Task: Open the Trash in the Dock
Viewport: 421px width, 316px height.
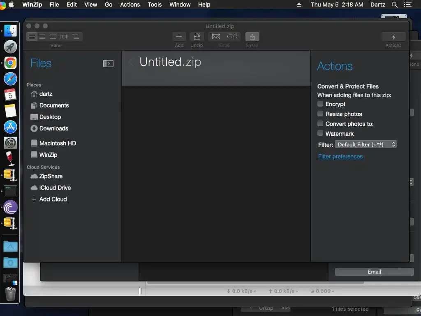Action: coord(10,294)
